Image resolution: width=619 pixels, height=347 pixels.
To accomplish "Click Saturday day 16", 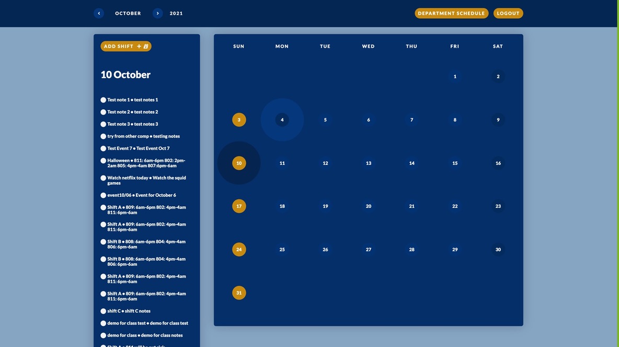I will [x=498, y=163].
